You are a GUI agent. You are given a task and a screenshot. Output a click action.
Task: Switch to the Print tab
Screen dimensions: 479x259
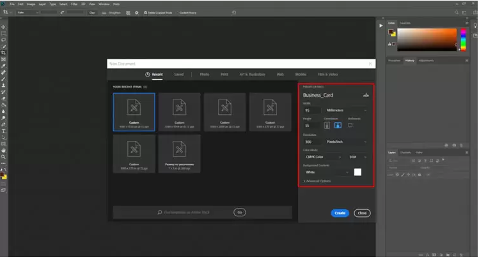click(224, 75)
